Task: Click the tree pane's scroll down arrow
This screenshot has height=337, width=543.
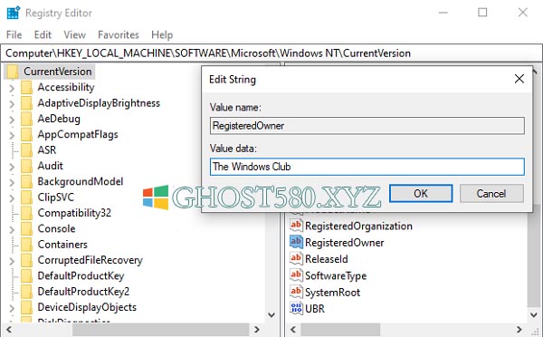Action: coord(271,315)
